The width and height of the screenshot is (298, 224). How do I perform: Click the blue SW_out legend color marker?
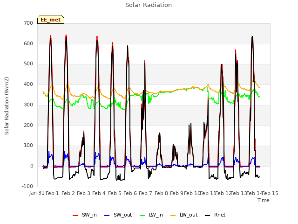coord(107,216)
